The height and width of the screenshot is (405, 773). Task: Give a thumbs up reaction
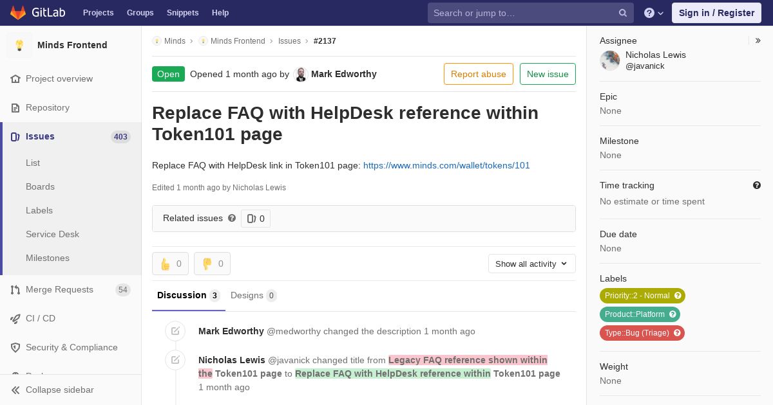[x=170, y=264]
